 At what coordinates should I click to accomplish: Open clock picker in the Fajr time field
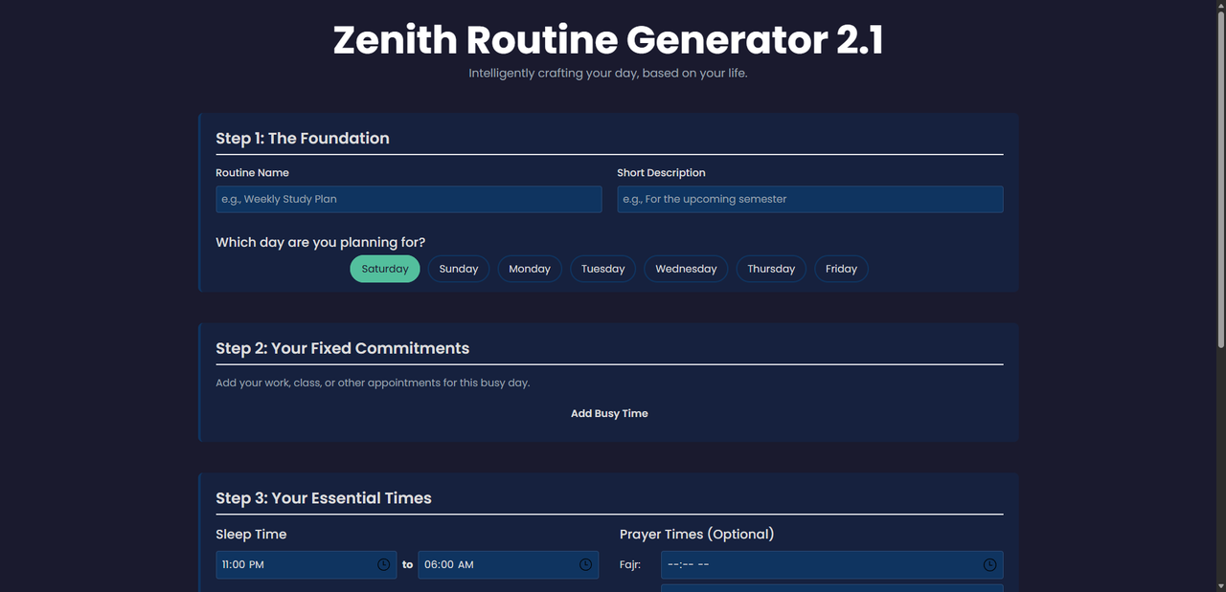[x=989, y=565]
